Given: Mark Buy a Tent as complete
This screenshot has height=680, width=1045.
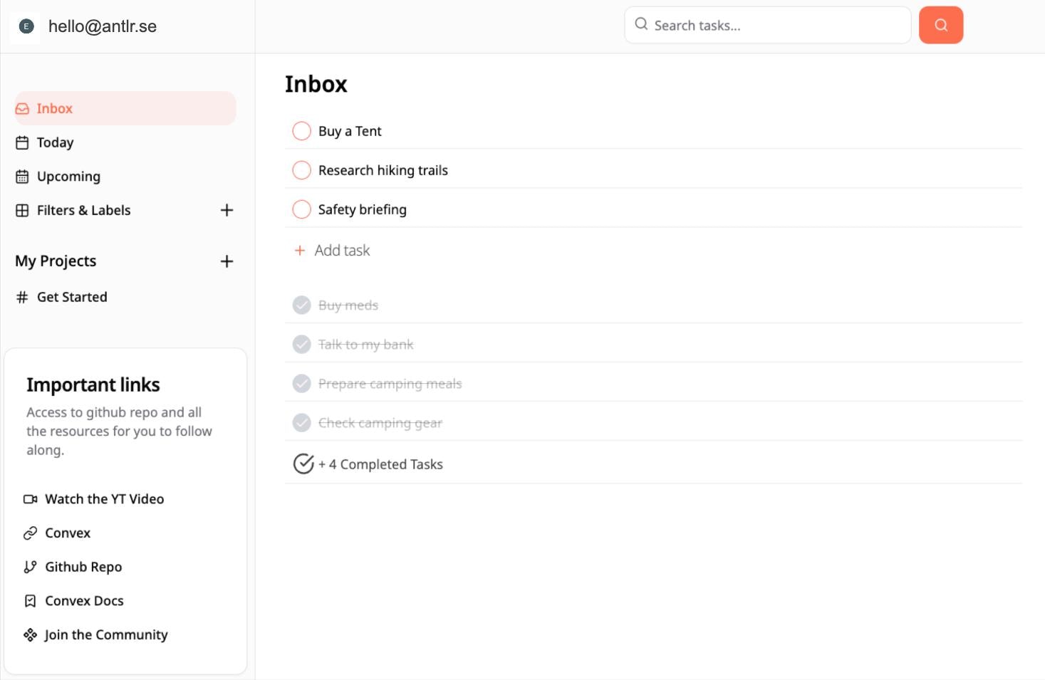Looking at the screenshot, I should click(302, 131).
